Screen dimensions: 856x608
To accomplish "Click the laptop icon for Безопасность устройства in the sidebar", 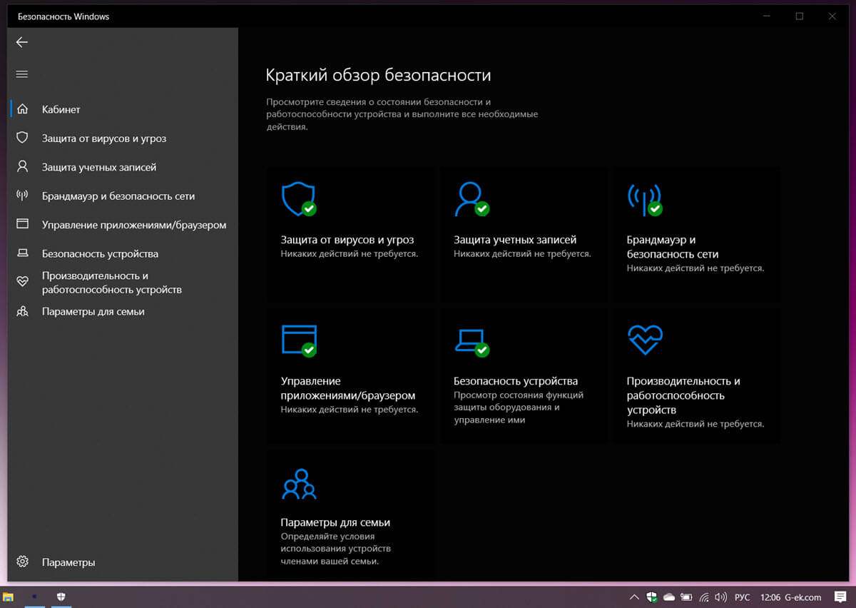I will 22,253.
